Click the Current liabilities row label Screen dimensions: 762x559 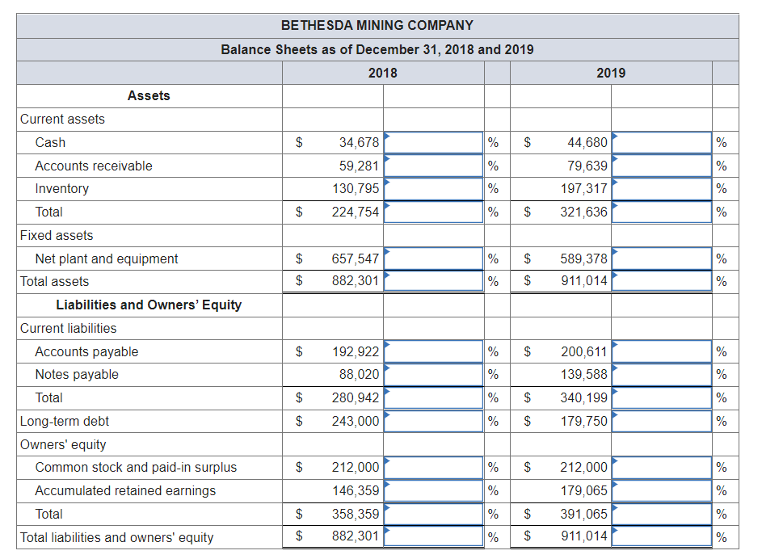tap(68, 328)
